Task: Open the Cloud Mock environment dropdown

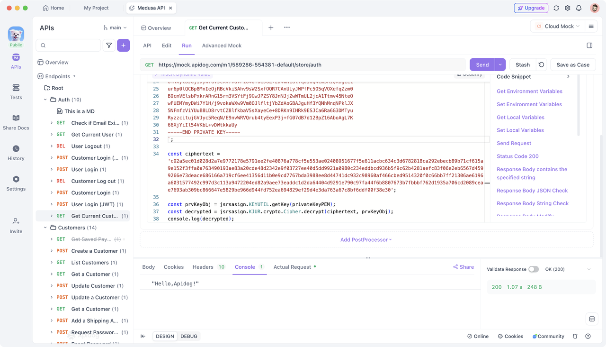Action: (558, 27)
